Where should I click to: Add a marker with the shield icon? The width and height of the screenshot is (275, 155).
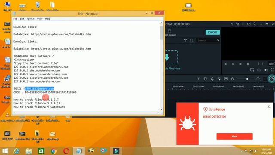click(205, 79)
